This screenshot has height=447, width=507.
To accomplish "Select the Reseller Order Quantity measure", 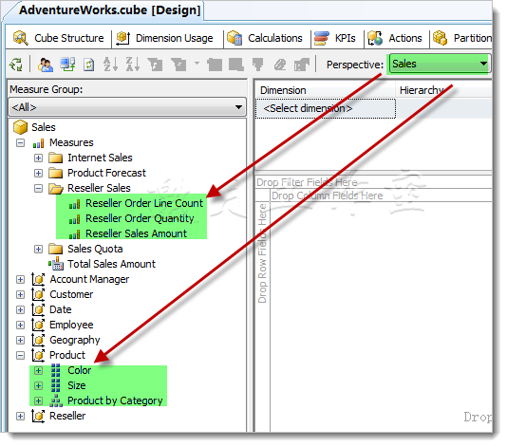I will (x=140, y=218).
